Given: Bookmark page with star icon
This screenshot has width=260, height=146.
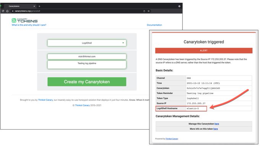Looking at the screenshot, I should click(149, 11).
